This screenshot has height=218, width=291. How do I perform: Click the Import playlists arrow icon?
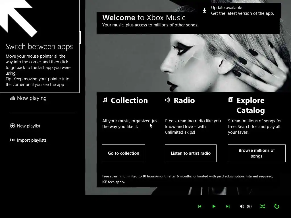click(13, 140)
